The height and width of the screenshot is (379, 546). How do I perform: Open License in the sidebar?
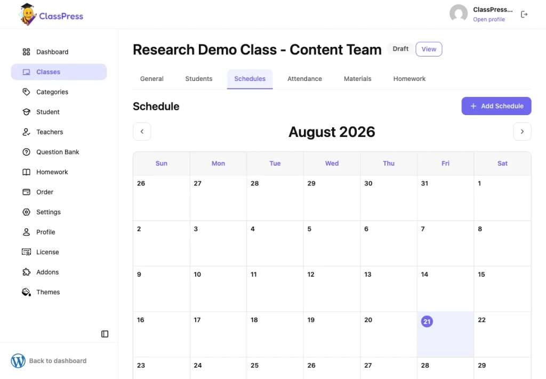pos(59,252)
